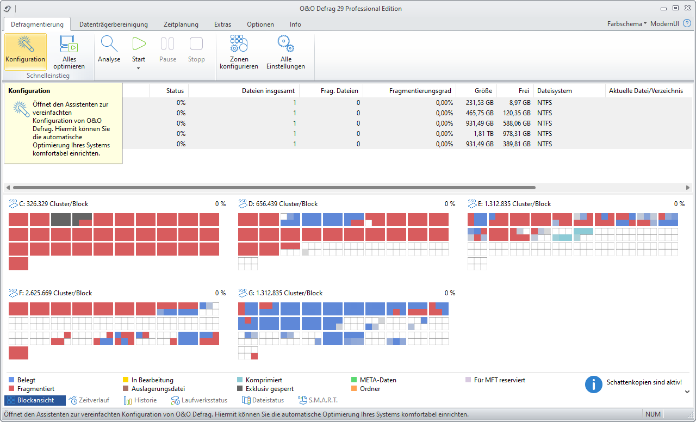
Task: Sort by Frag. Dateien column
Action: point(331,91)
